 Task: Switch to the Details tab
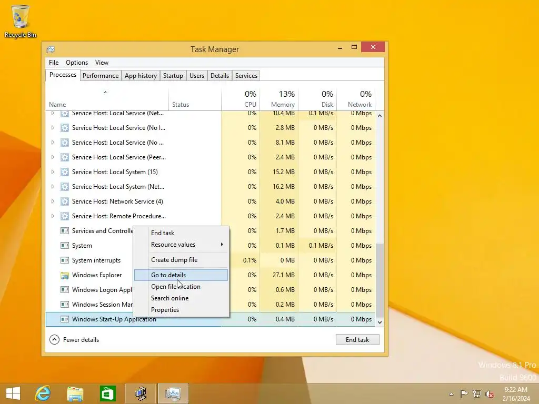coord(219,76)
